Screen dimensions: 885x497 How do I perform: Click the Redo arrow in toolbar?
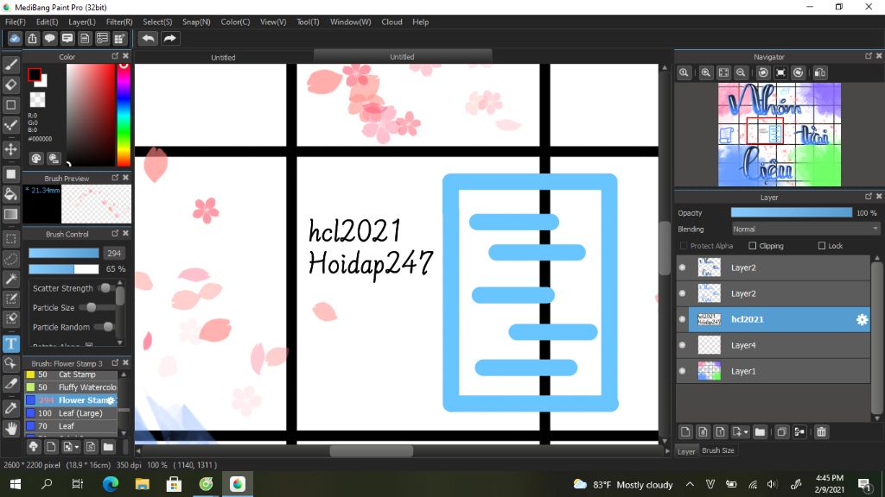[x=169, y=38]
